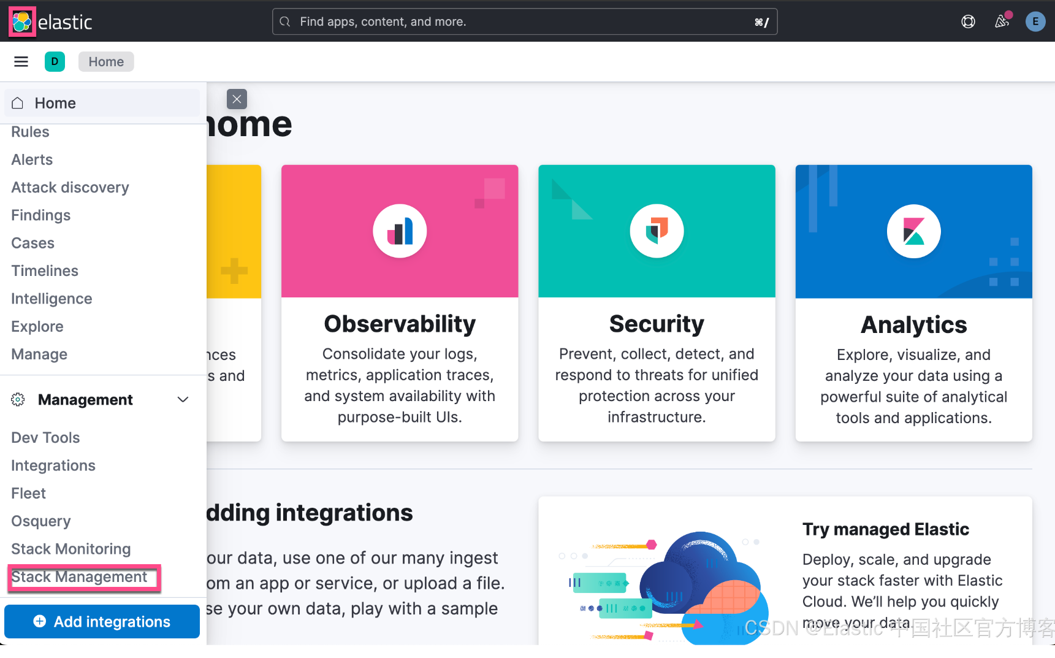This screenshot has height=658, width=1055.
Task: Select Home in the side navigation
Action: click(102, 103)
